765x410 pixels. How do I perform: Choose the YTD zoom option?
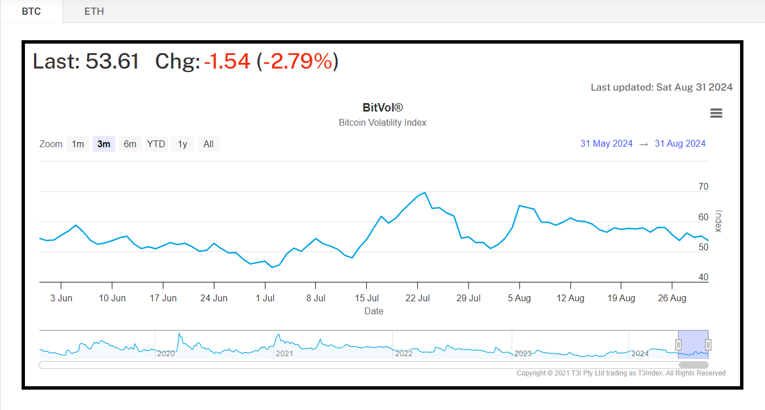[x=156, y=144]
